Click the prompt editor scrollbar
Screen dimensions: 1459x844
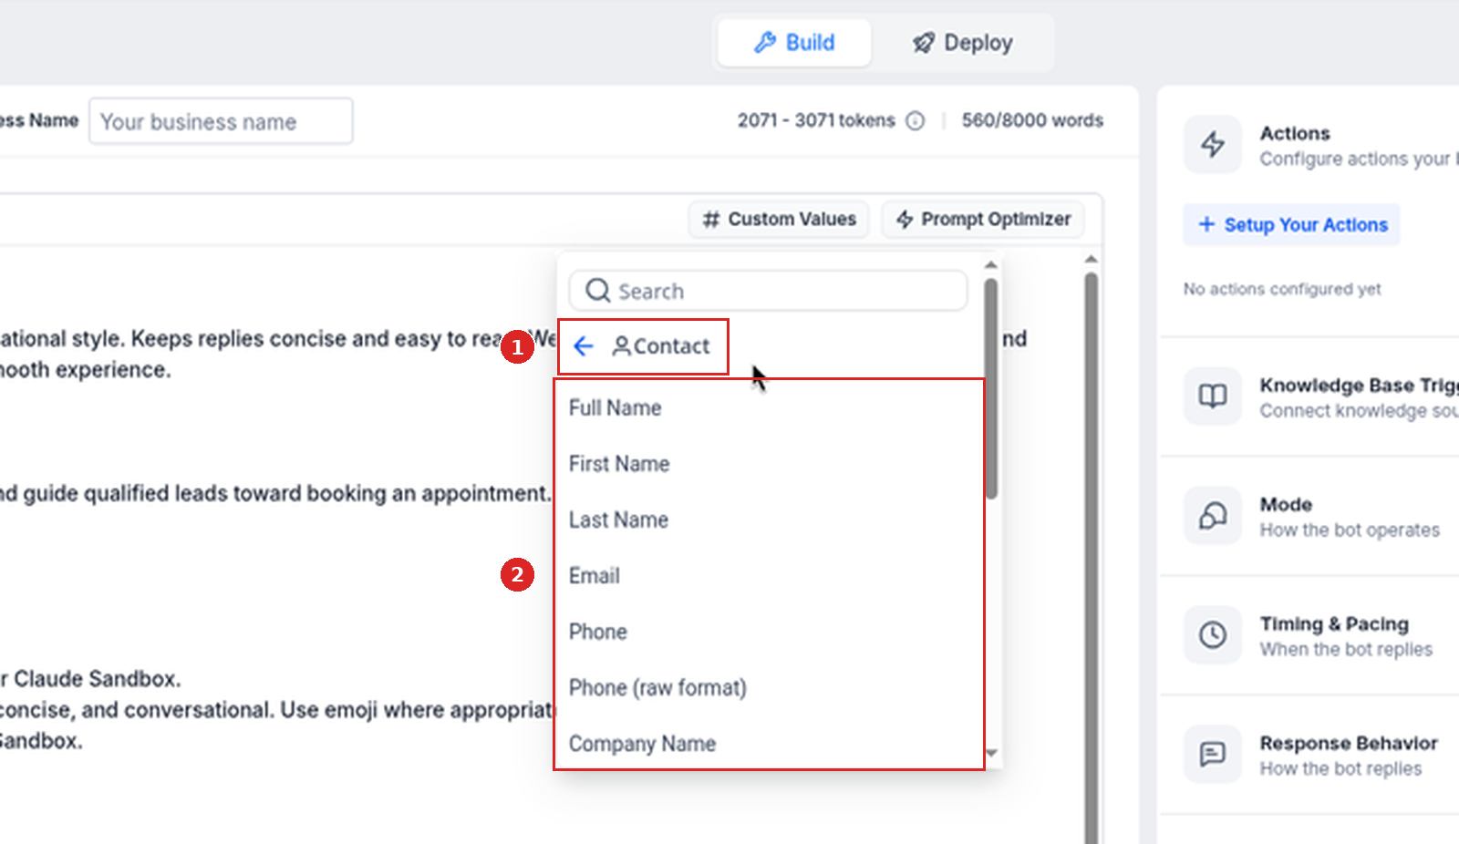click(1091, 558)
